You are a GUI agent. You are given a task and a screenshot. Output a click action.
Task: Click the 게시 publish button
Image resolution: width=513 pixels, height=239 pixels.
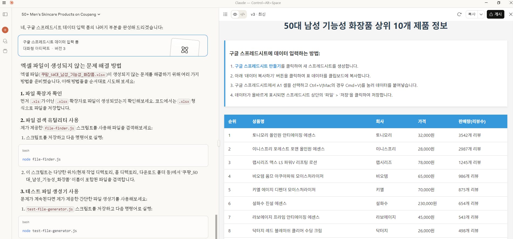(x=495, y=14)
